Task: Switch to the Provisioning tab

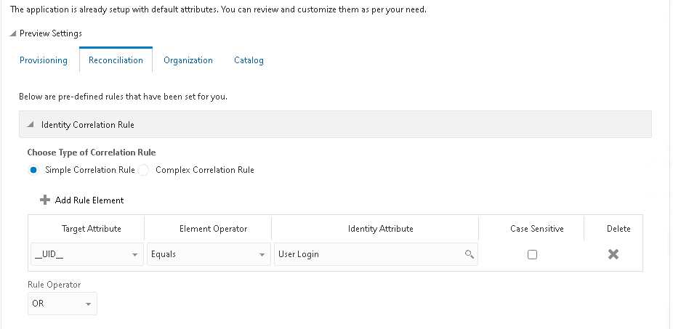Action: click(x=44, y=60)
